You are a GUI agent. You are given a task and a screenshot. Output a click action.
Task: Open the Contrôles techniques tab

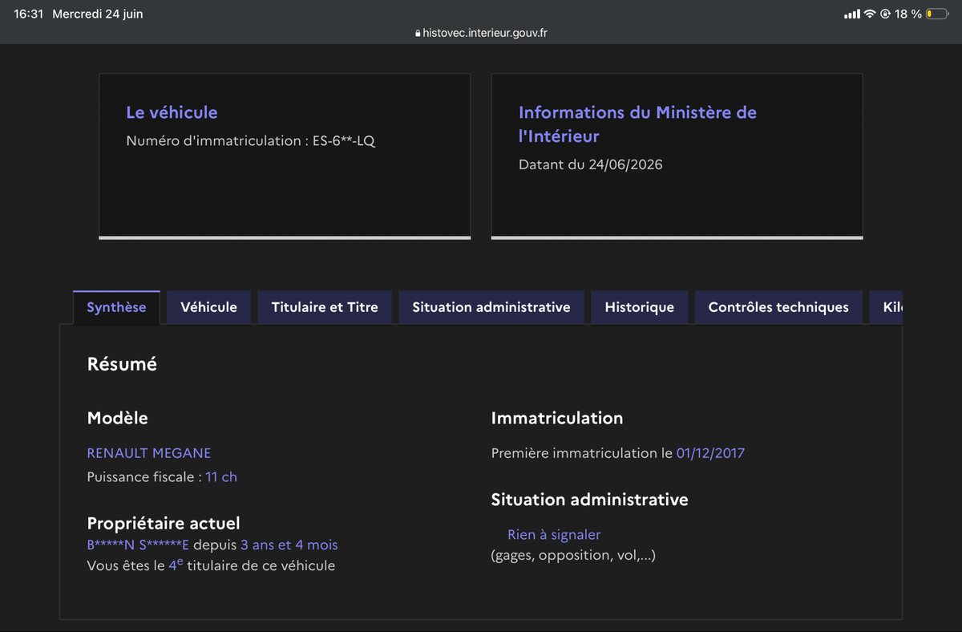click(778, 307)
